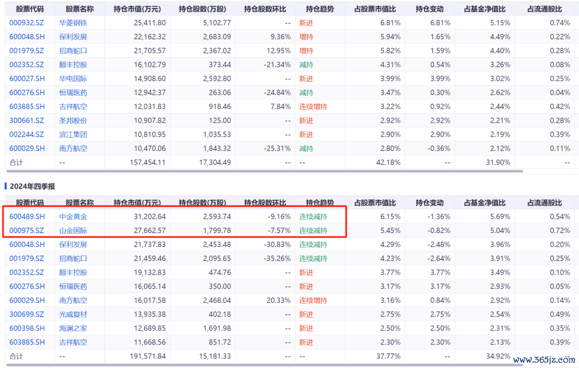Click the 新进 trend in the 华菱钢铁 row
Image resolution: width=579 pixels, height=368 pixels.
coord(306,23)
